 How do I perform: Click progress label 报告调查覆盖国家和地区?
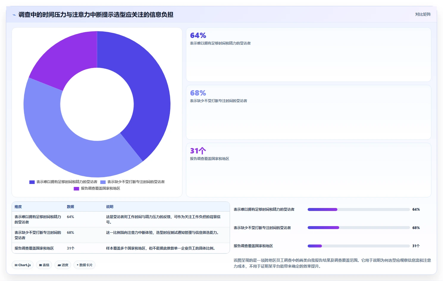[253, 246]
